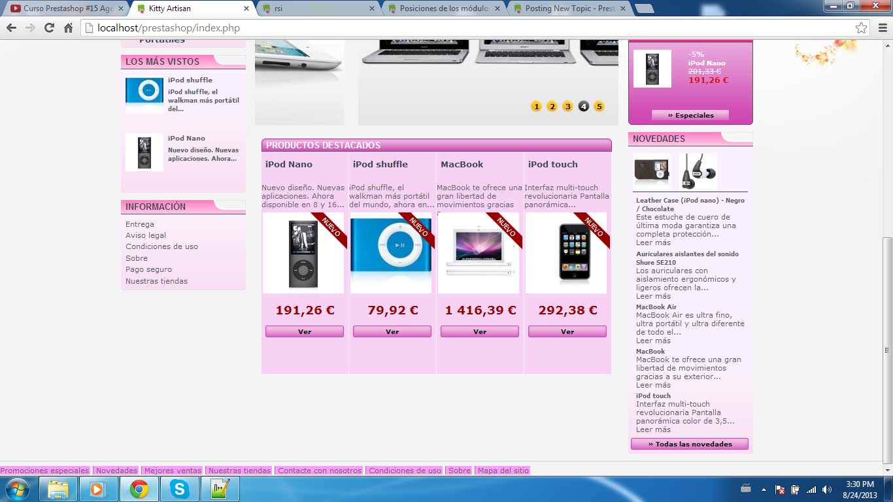Screen dimensions: 893x502
Task: Click the leather case thumbnail in Novedades
Action: (652, 173)
